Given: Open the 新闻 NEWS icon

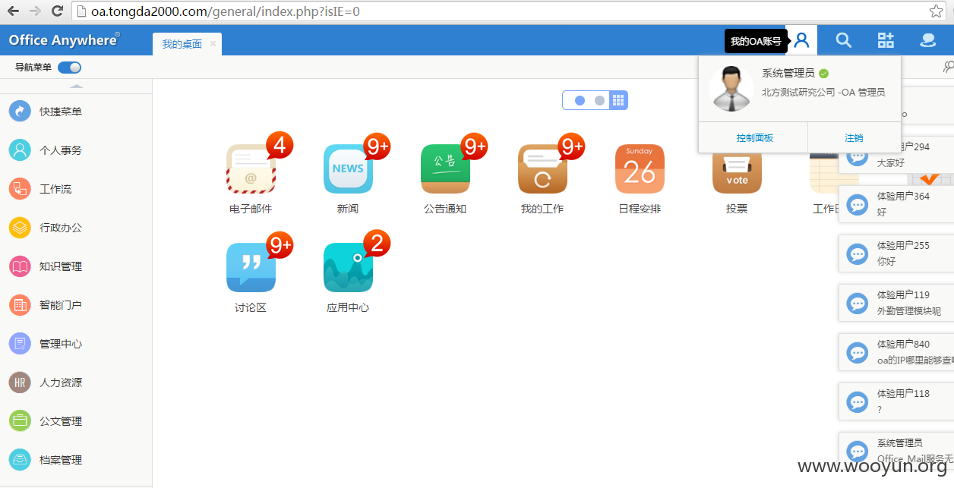Looking at the screenshot, I should [348, 169].
